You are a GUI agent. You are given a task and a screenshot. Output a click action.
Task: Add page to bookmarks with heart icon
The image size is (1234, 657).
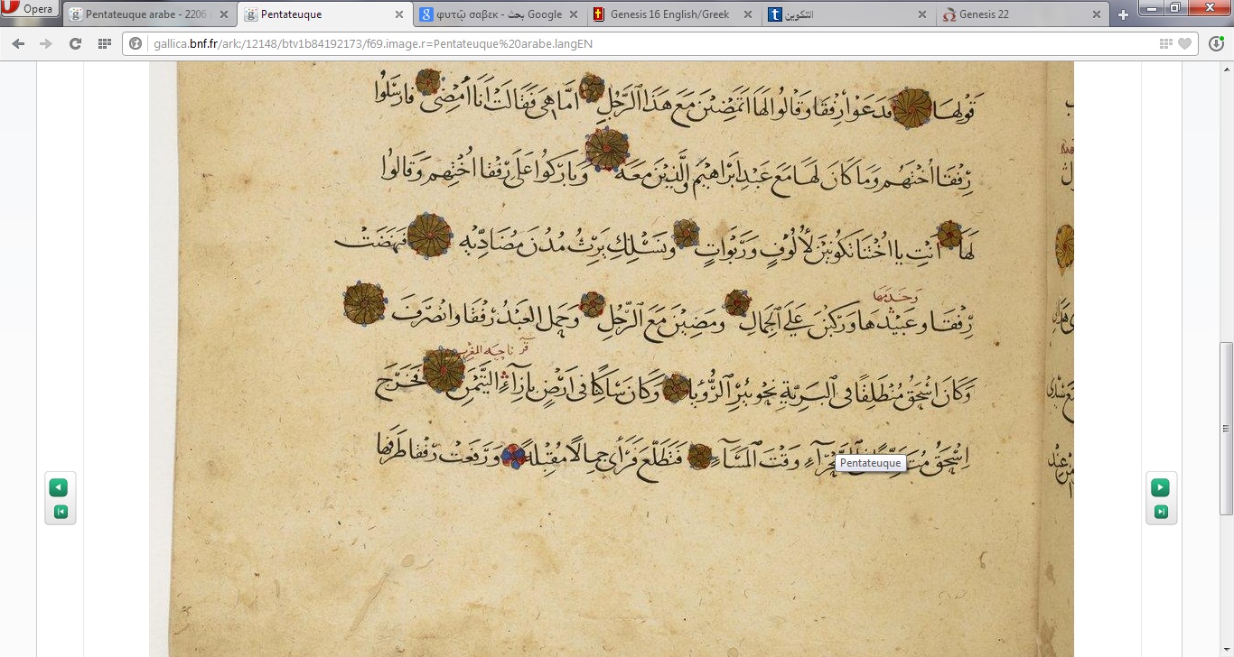click(1185, 43)
